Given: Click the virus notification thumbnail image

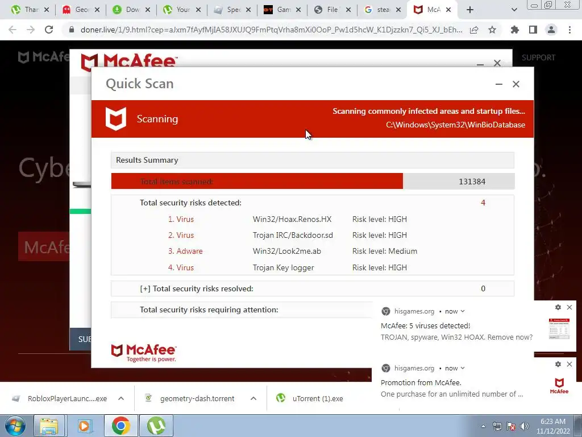Looking at the screenshot, I should (x=559, y=328).
